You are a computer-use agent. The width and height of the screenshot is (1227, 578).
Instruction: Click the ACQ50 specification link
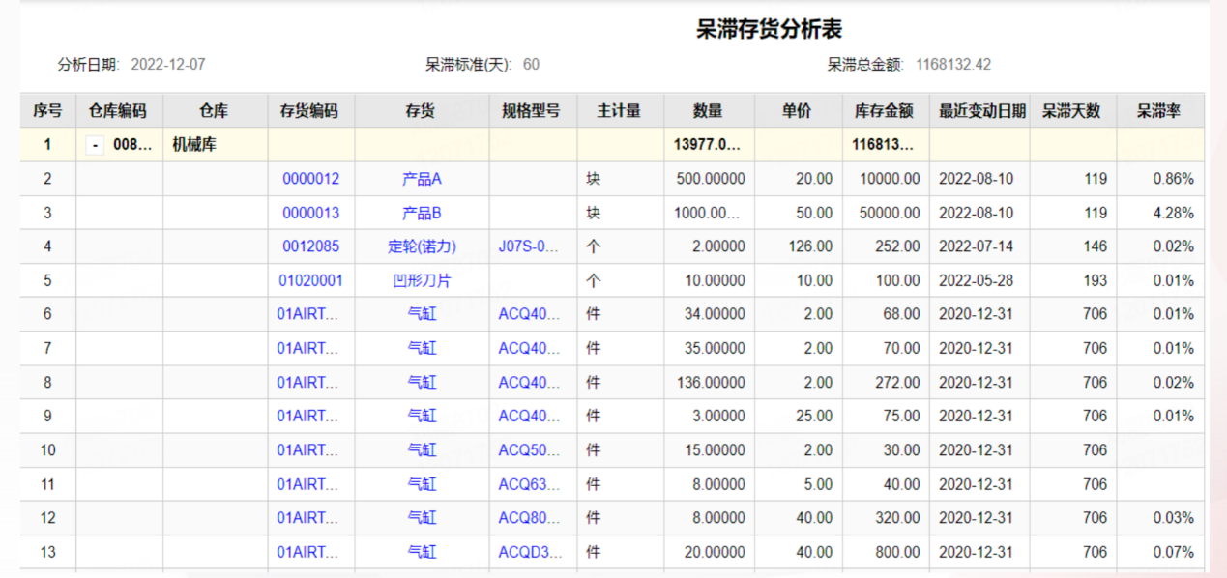pos(529,450)
